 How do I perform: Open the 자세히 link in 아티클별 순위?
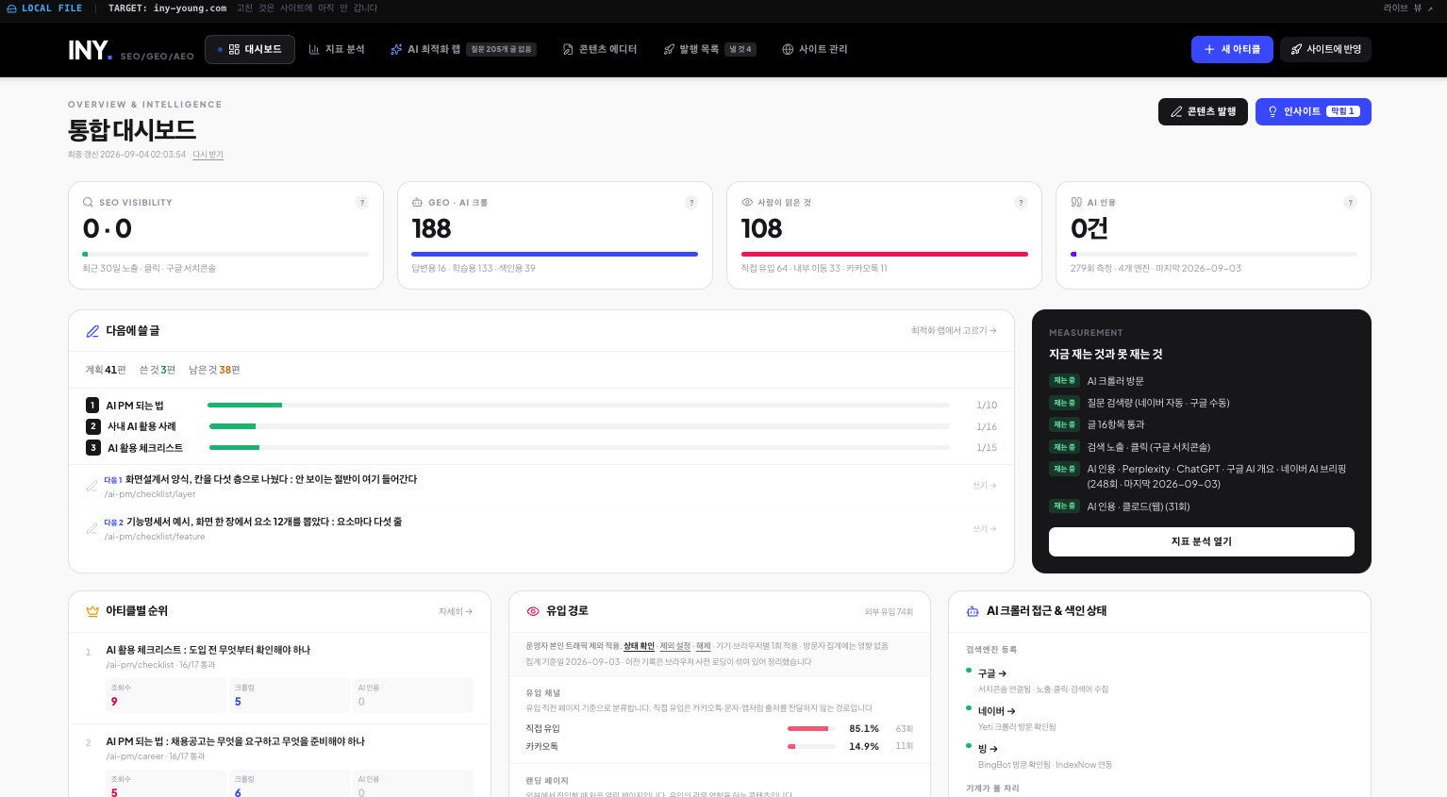point(456,612)
